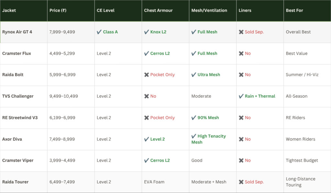Click the 'Best For' column header

pos(294,10)
